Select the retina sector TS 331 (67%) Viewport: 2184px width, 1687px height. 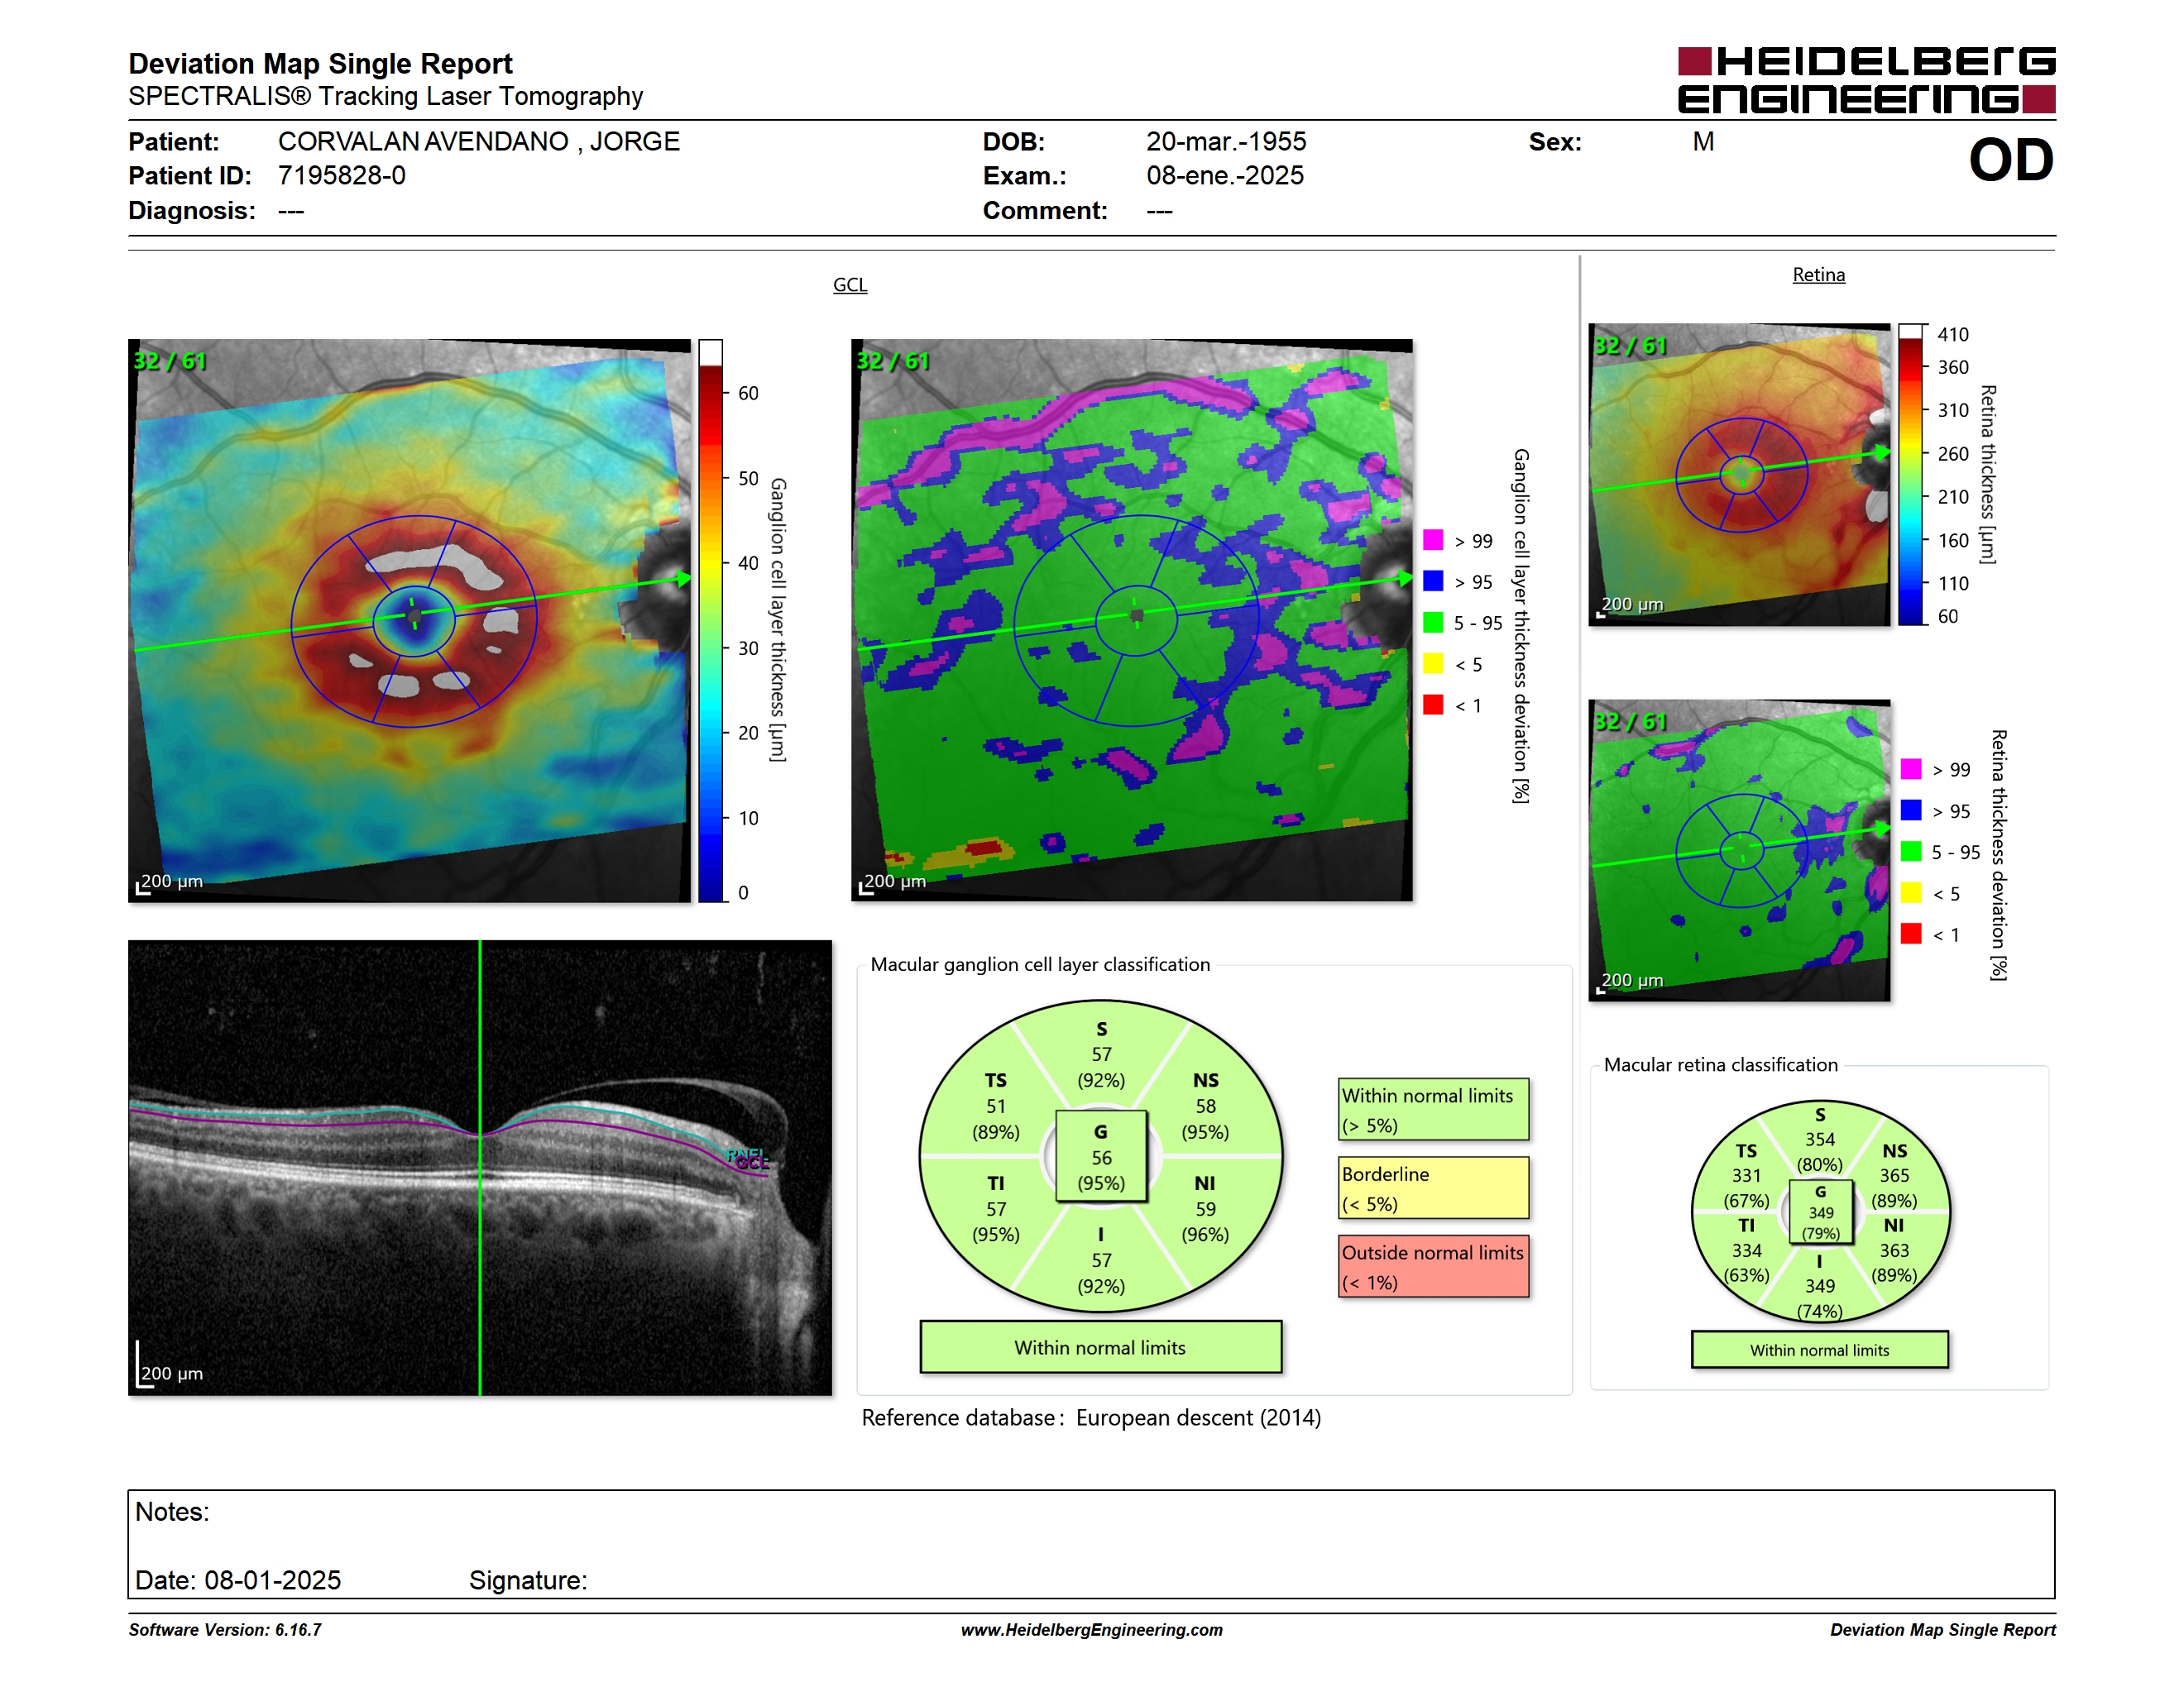pos(1746,1176)
